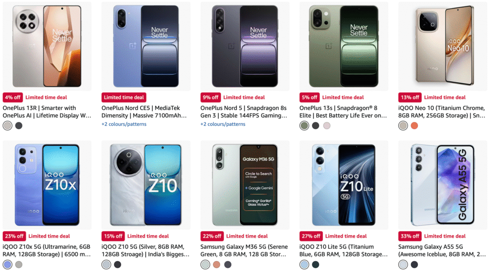Click the iQOO Z10 Lite product image
The image size is (489, 275).
344,185
